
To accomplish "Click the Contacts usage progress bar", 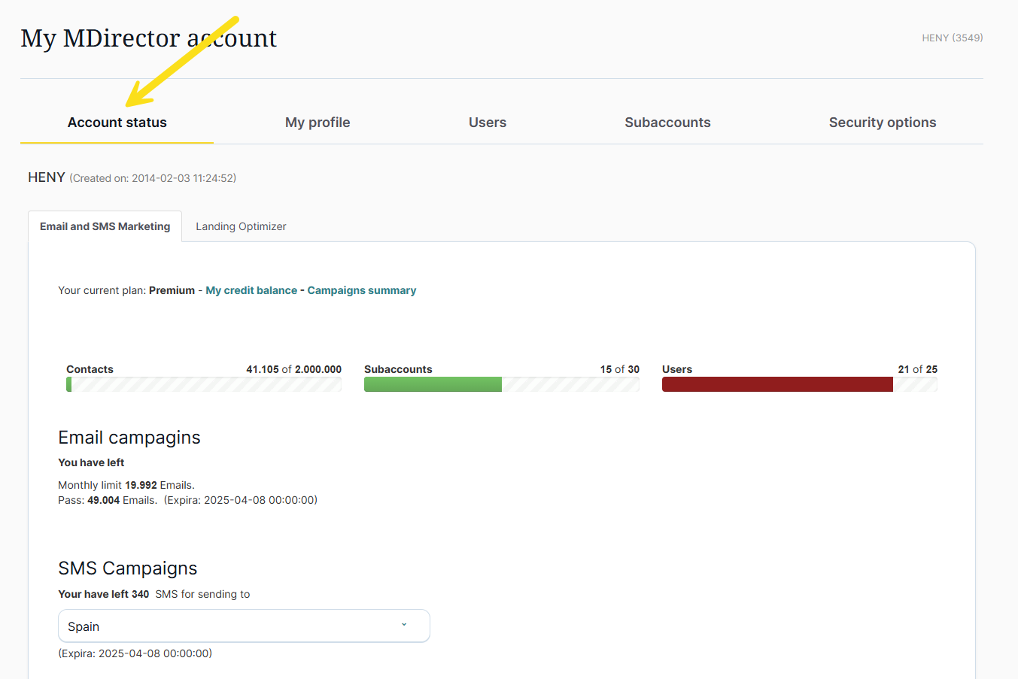I will pyautogui.click(x=204, y=384).
